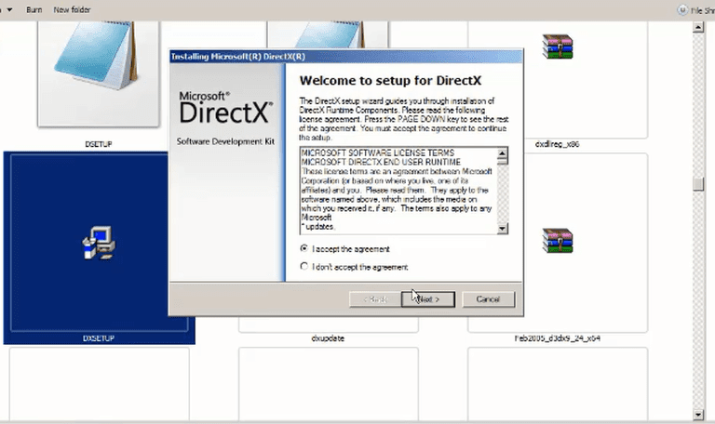The width and height of the screenshot is (715, 424).
Task: Click inside the license terms text box
Action: (x=398, y=191)
